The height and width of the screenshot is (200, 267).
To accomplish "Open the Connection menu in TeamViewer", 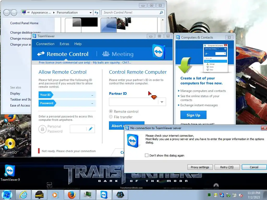I will (x=45, y=44).
